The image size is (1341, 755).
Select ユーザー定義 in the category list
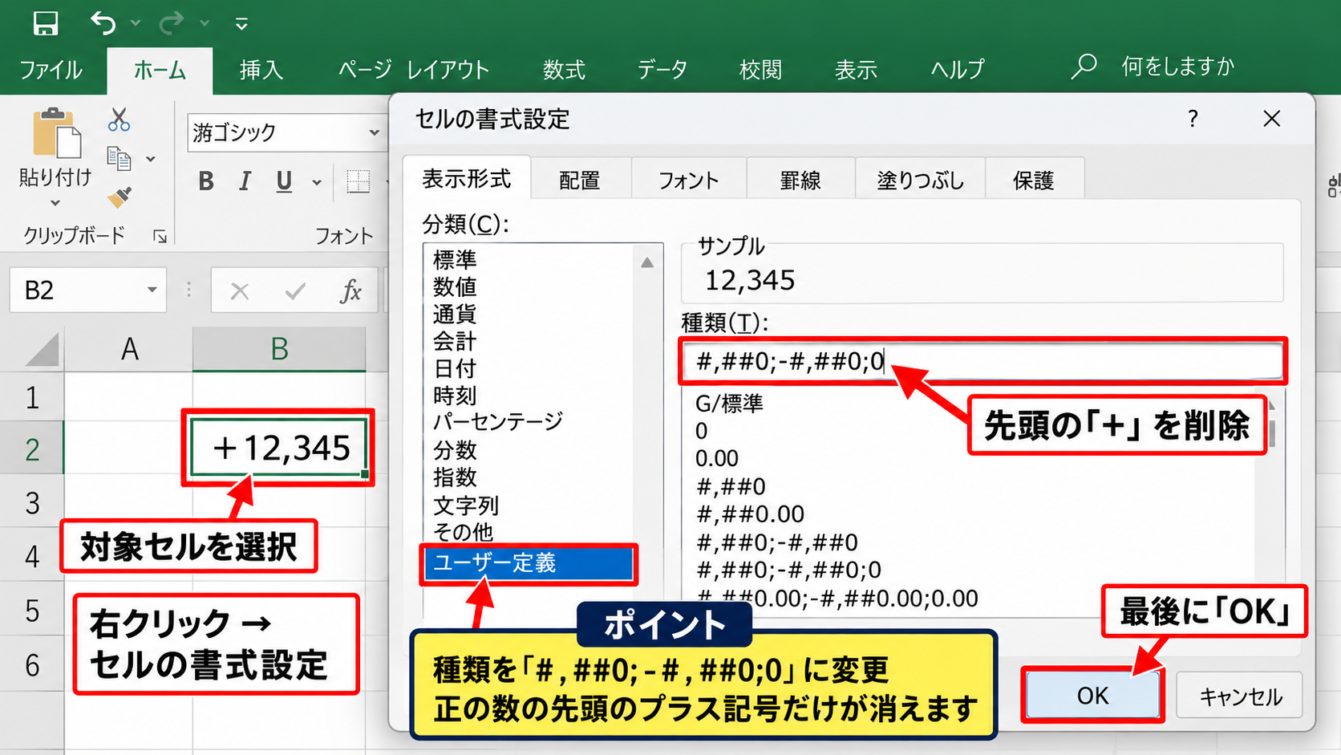529,563
